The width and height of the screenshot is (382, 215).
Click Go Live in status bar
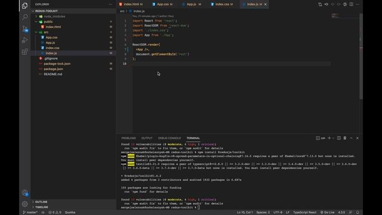click(x=327, y=213)
